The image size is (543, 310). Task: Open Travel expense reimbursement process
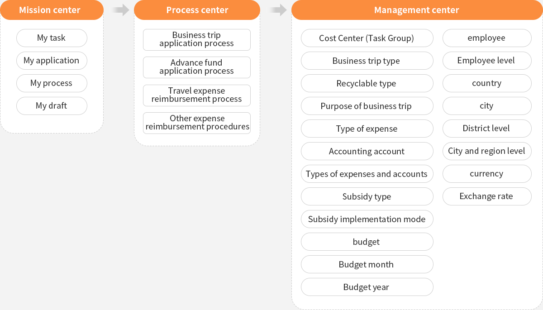coord(197,95)
